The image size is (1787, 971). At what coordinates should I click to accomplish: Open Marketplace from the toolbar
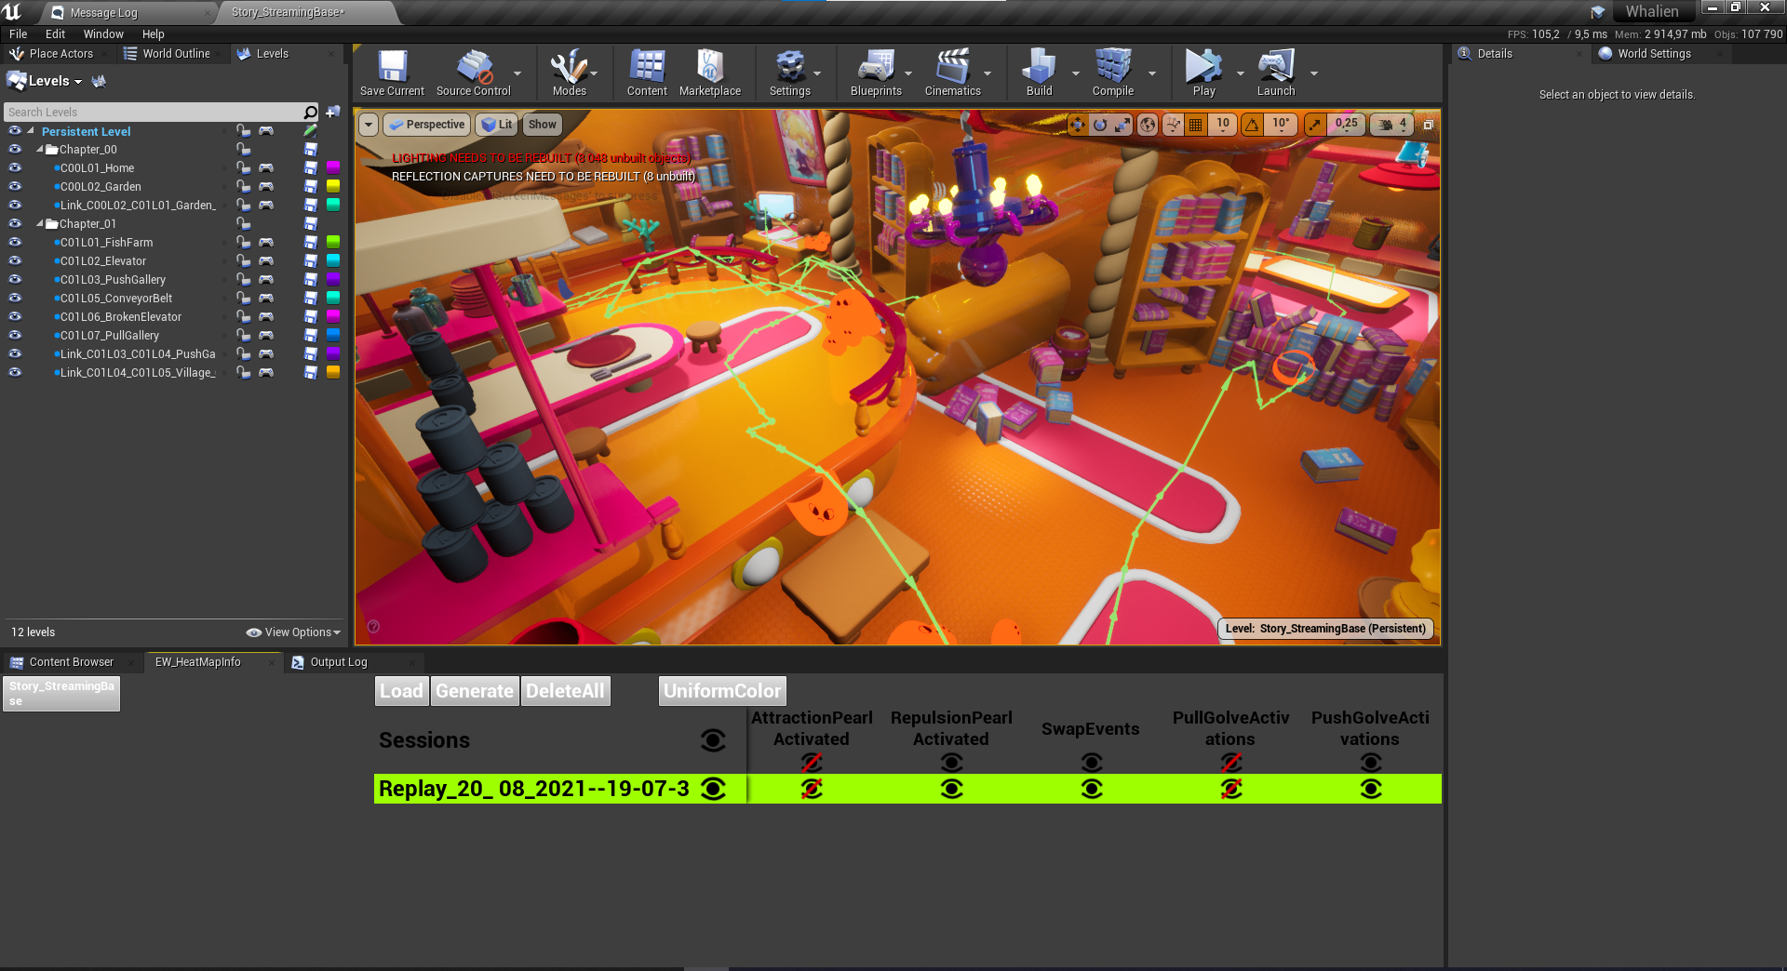click(710, 73)
